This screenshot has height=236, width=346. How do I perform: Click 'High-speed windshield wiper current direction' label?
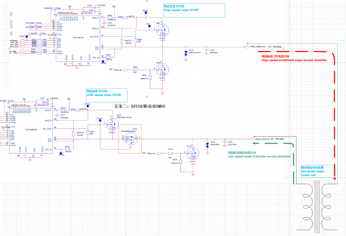tap(294, 60)
